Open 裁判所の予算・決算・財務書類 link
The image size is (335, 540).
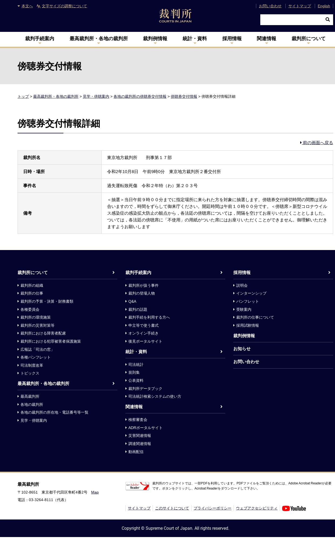(47, 301)
